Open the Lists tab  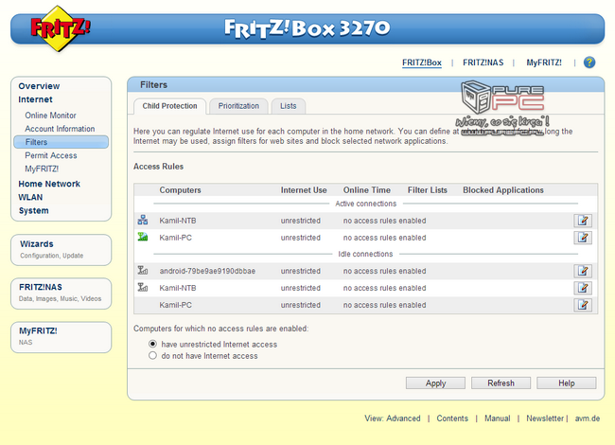tap(289, 106)
